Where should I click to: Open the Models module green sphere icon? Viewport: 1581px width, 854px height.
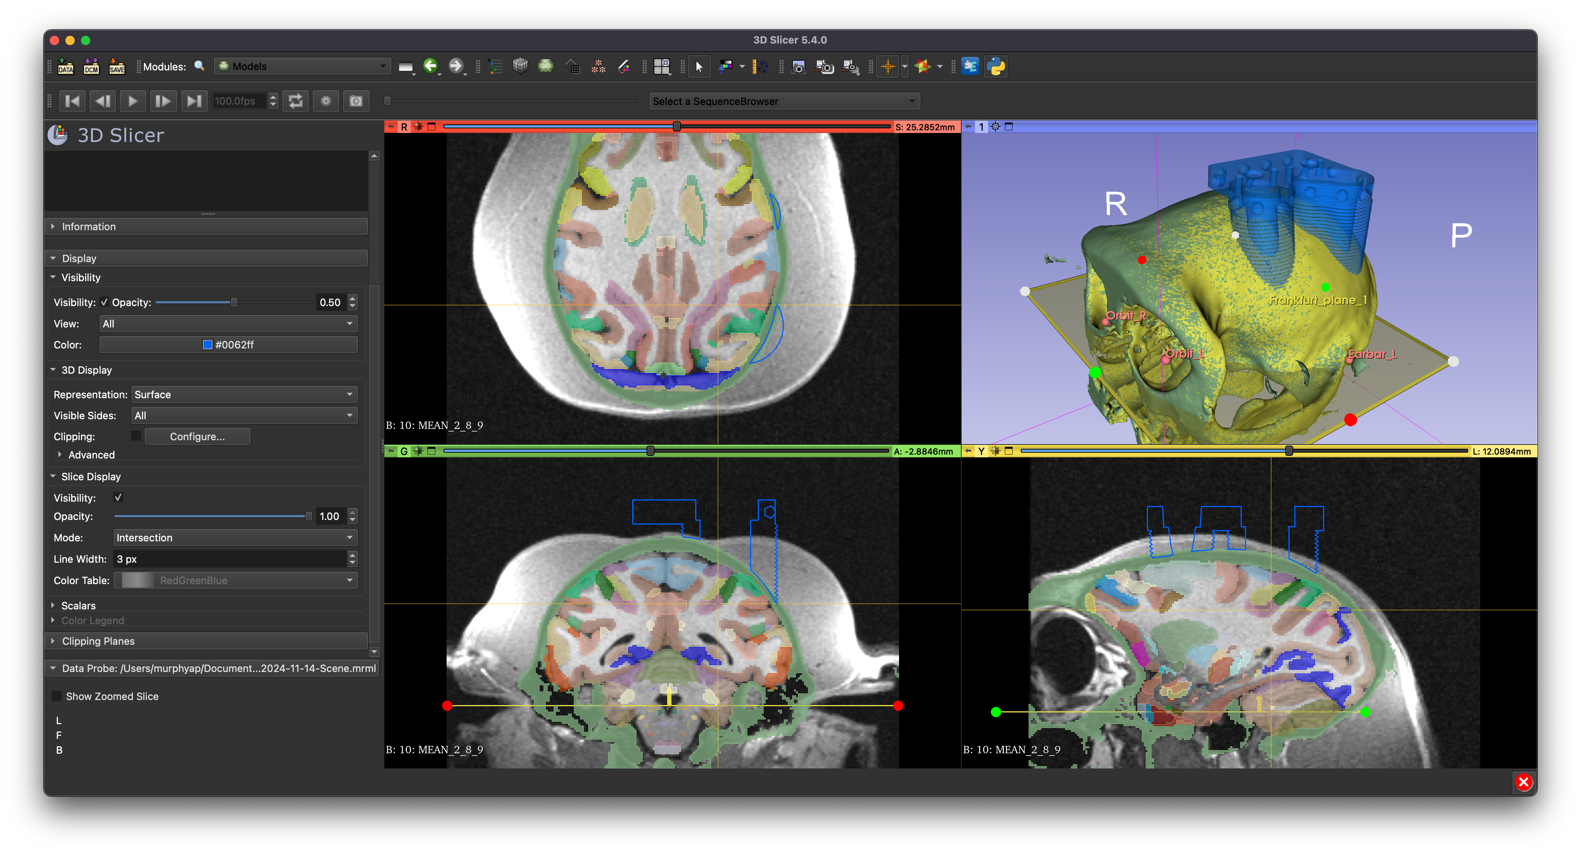tap(546, 66)
